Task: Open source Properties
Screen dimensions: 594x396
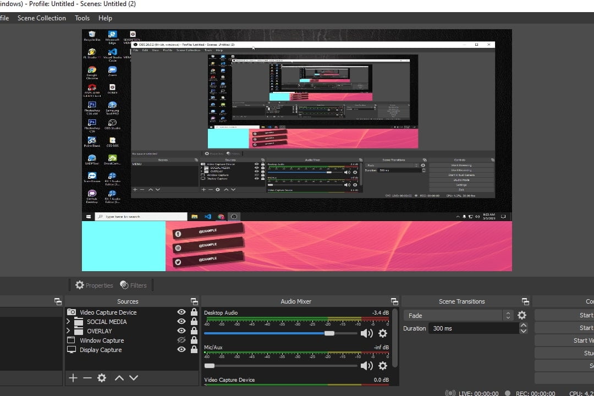Action: click(94, 285)
